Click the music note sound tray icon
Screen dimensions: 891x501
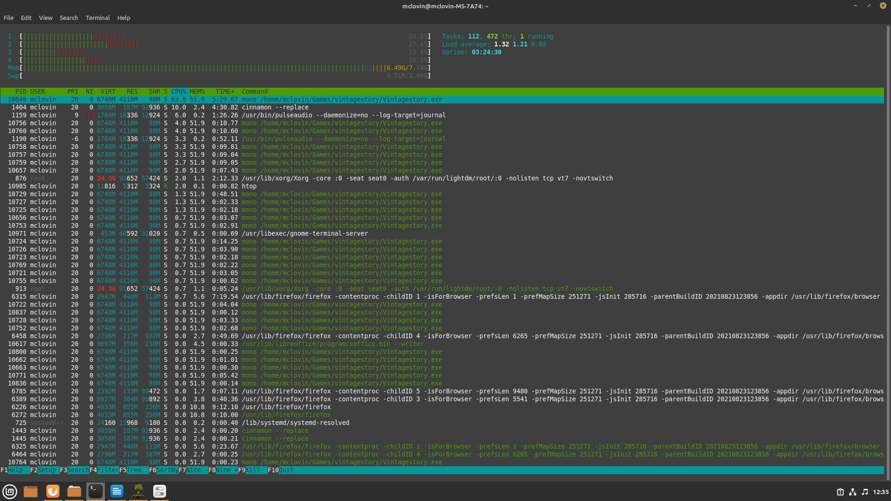click(x=865, y=492)
